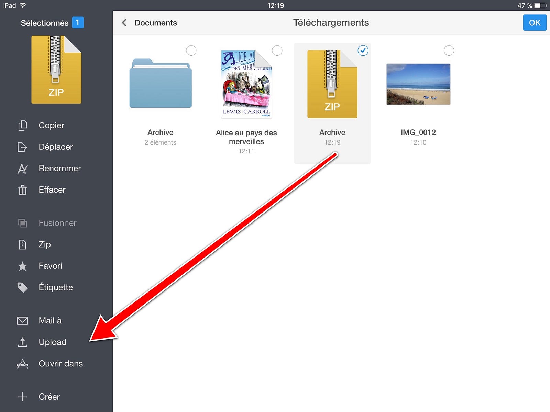Select the Archive folder checkbox circle
550x412 pixels.
pyautogui.click(x=191, y=50)
